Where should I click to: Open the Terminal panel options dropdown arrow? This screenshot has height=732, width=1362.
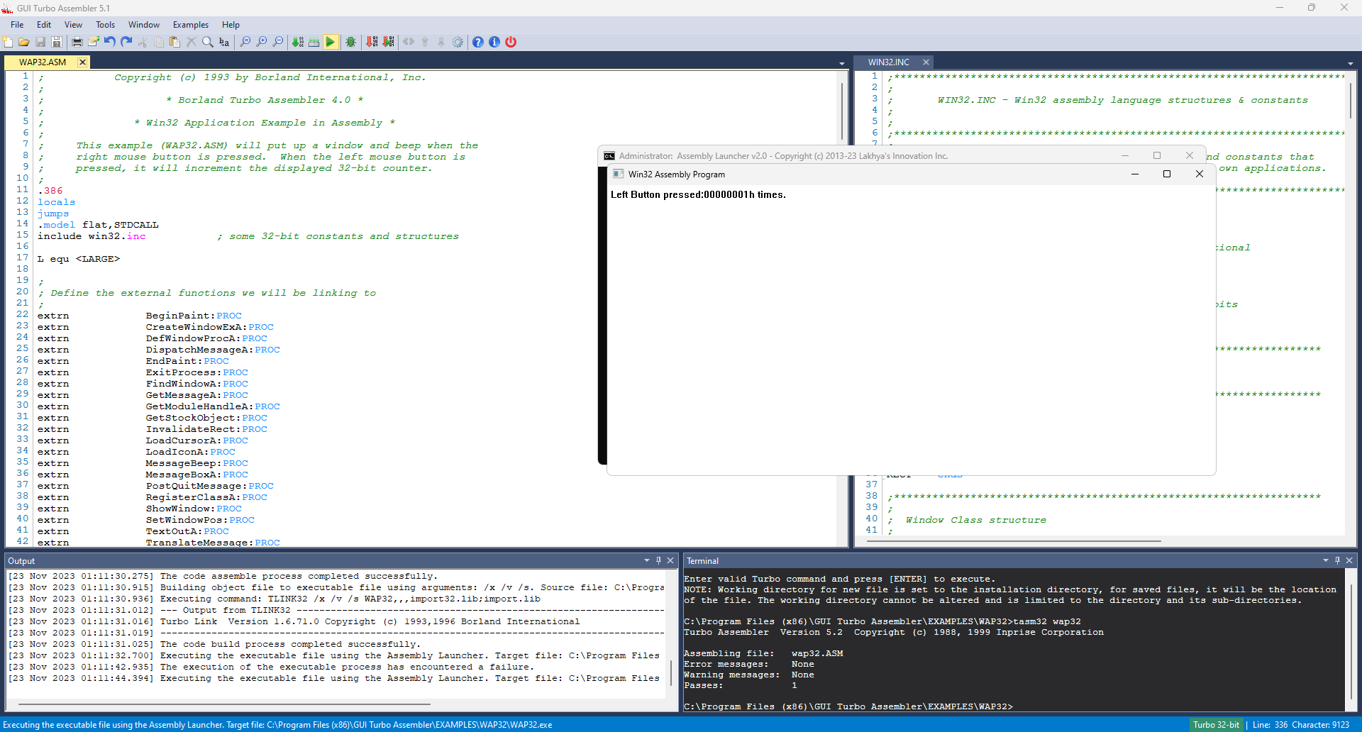click(1325, 560)
